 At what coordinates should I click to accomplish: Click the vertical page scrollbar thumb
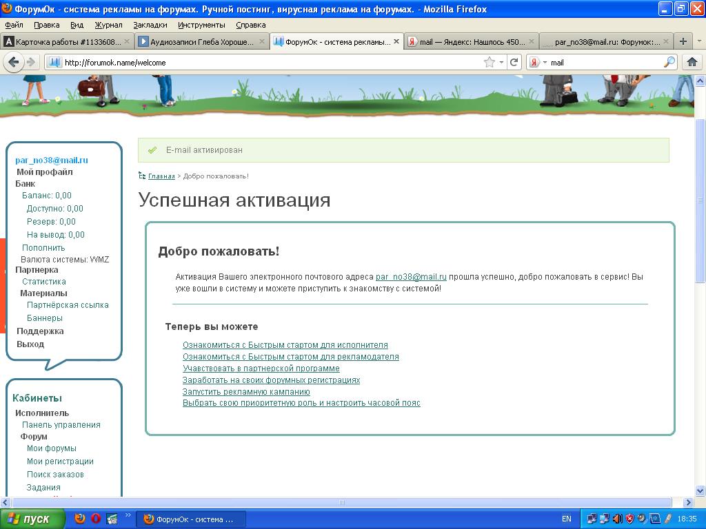pos(700,200)
